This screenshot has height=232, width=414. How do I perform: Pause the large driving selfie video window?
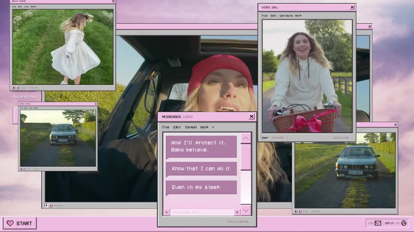[50, 205]
